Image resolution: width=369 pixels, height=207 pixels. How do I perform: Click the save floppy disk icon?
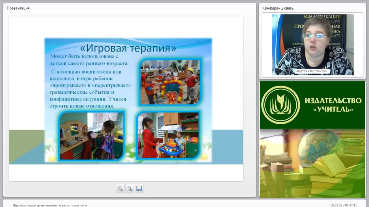(x=139, y=188)
